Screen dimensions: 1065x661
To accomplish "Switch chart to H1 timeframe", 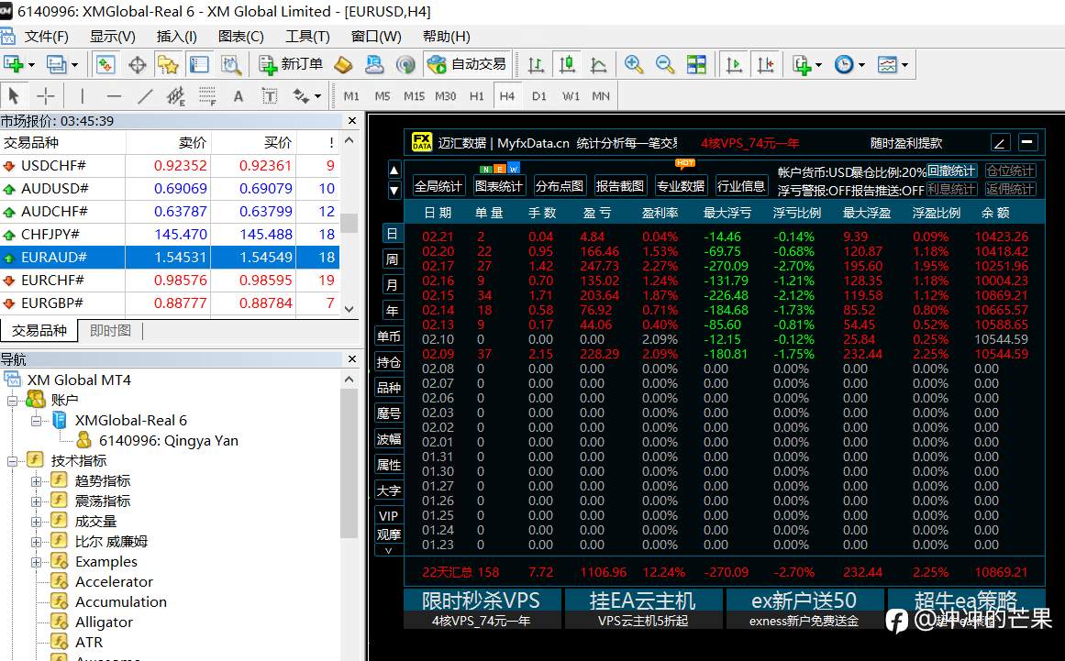I will coord(476,96).
